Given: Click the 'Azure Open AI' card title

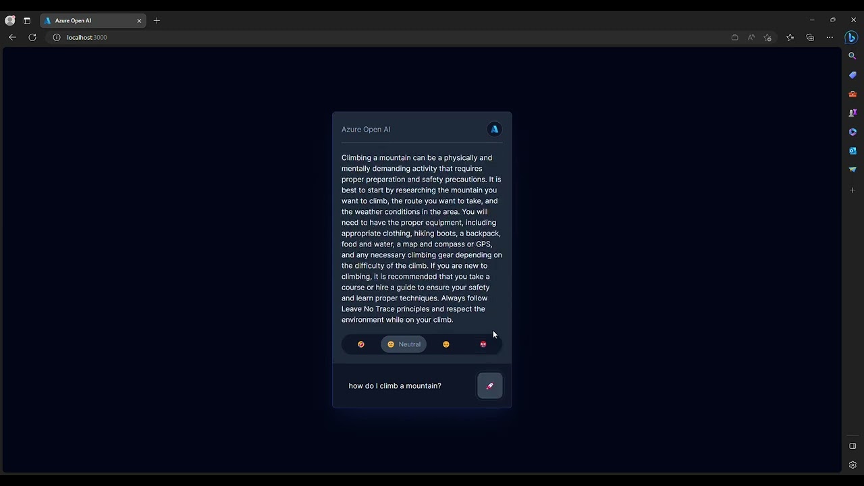Looking at the screenshot, I should click(366, 129).
